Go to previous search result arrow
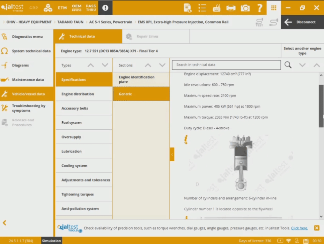Screen dimensions: 324x244 pos(317,65)
